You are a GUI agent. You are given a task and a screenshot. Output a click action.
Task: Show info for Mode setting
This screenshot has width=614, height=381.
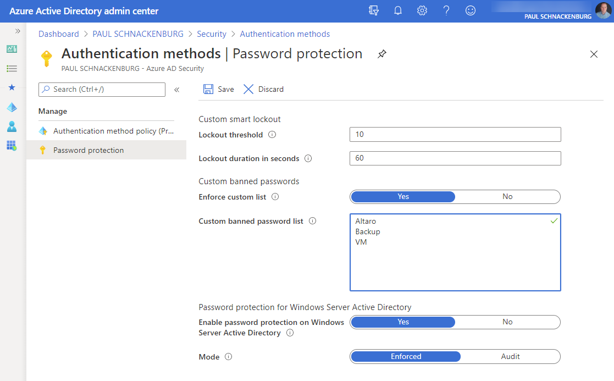pyautogui.click(x=228, y=357)
